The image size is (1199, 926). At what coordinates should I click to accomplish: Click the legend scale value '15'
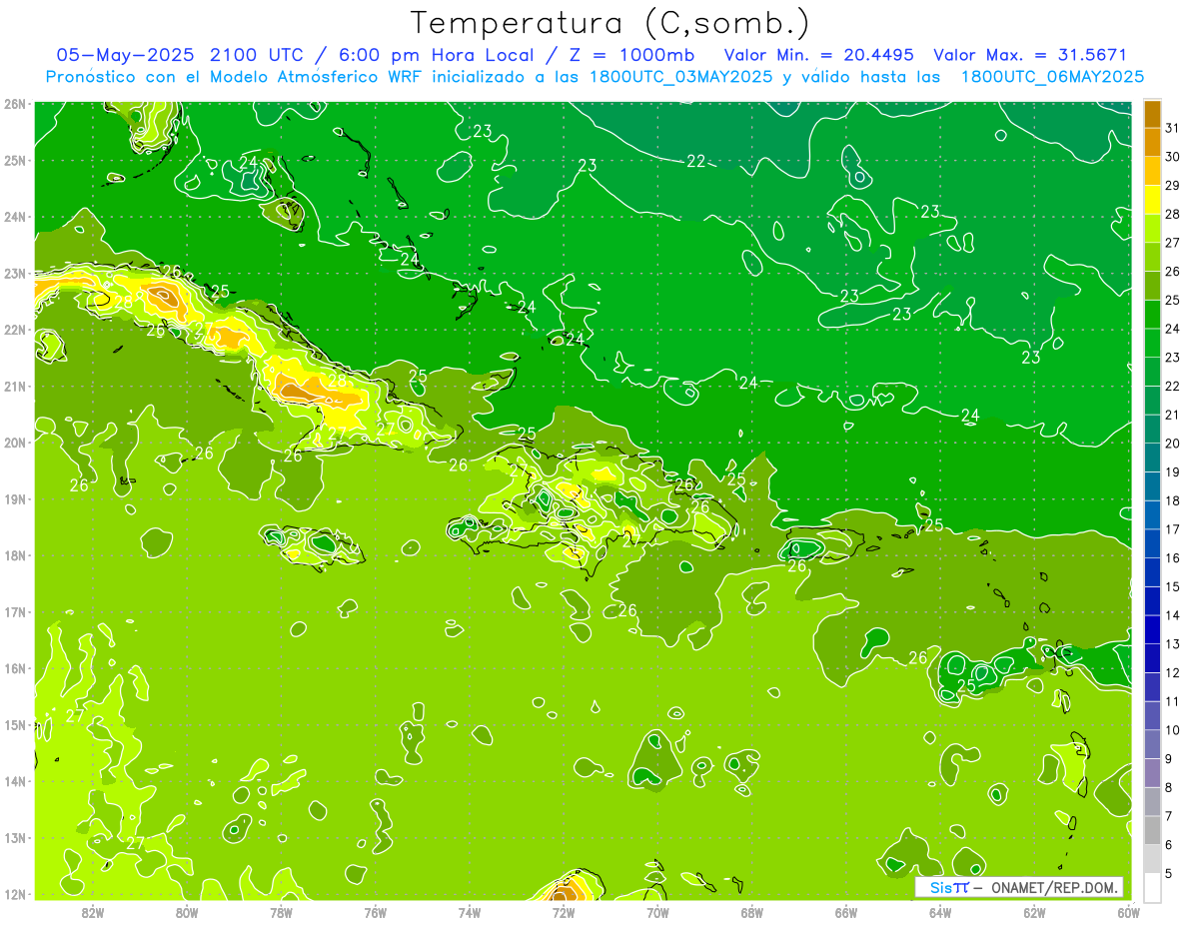[x=1172, y=586]
